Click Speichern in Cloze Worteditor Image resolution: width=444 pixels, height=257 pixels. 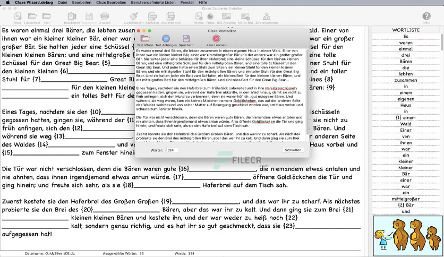click(x=186, y=38)
